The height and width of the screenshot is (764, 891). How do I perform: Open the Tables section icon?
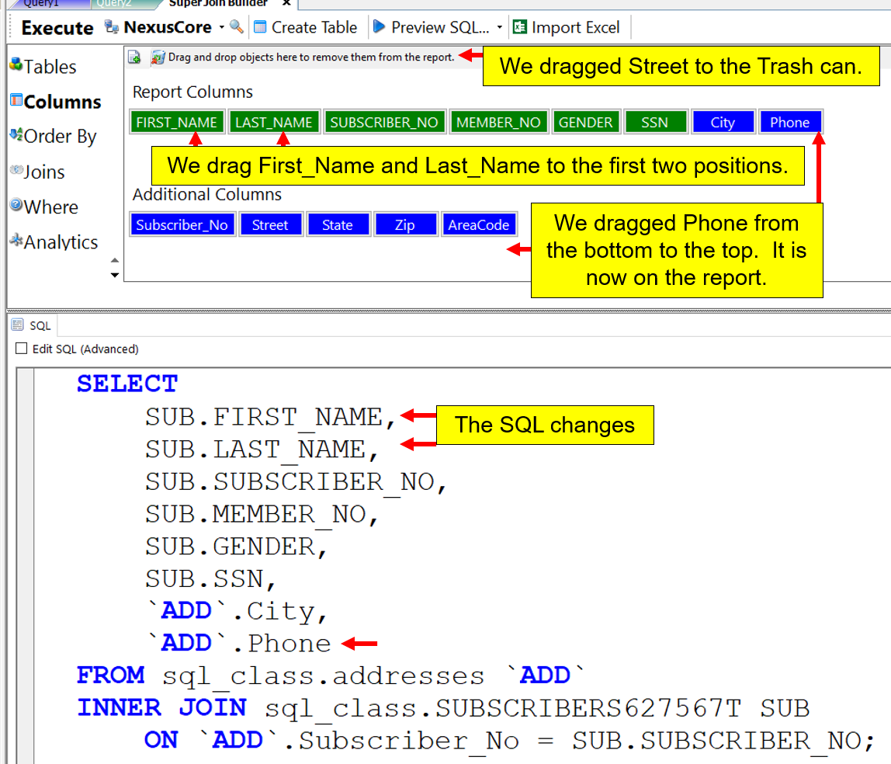[16, 65]
